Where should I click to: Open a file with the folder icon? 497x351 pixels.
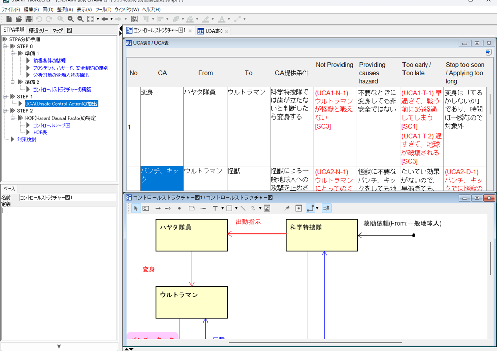click(19, 19)
